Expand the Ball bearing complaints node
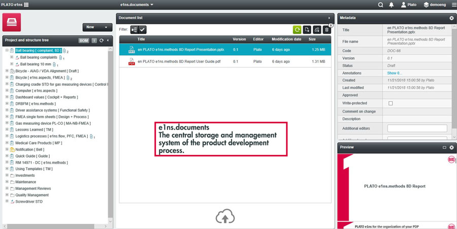Image resolution: width=457 pixels, height=229 pixels. click(12, 57)
